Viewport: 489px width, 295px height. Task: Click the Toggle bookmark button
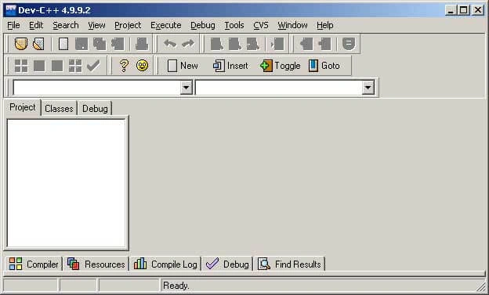[x=280, y=66]
